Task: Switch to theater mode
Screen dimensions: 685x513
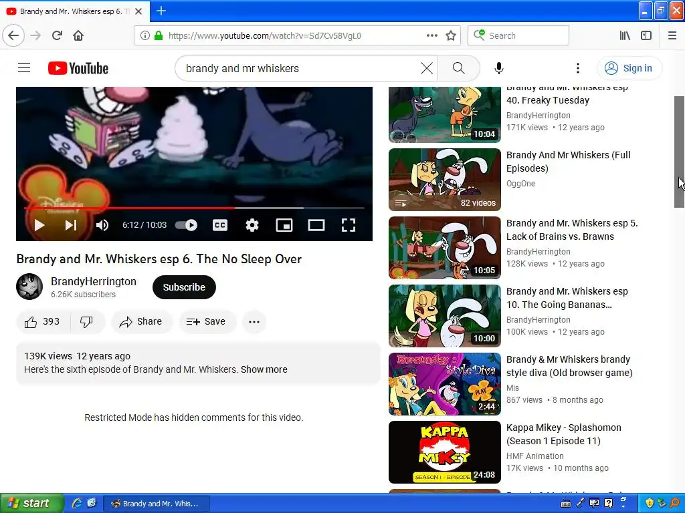Action: pos(316,225)
